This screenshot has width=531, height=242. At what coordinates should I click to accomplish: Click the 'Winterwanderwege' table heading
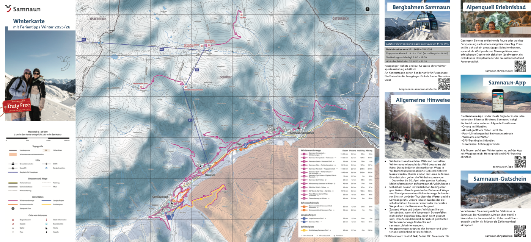tap(311, 150)
